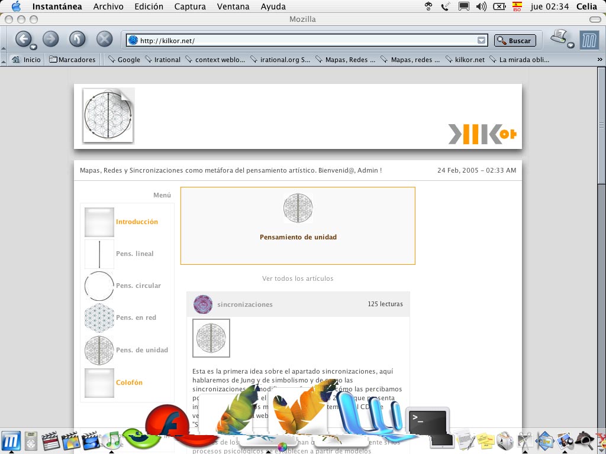The height and width of the screenshot is (454, 606).
Task: Open the Colofón menu entry
Action: (129, 382)
